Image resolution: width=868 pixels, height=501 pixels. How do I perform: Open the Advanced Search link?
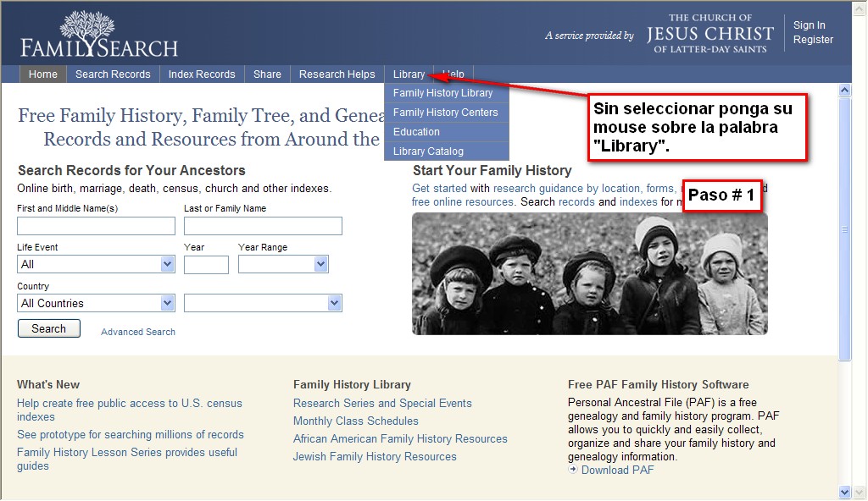(x=138, y=332)
